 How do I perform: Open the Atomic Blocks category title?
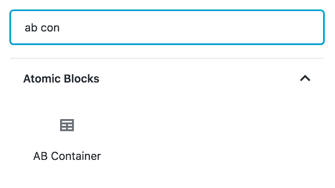click(x=61, y=79)
